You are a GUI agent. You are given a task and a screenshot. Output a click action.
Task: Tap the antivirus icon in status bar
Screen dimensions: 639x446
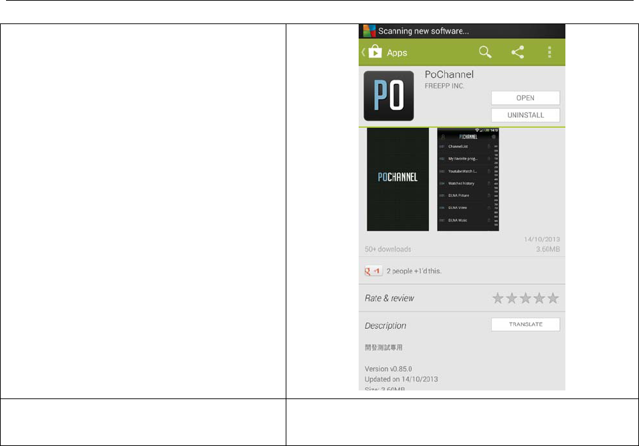pos(369,31)
